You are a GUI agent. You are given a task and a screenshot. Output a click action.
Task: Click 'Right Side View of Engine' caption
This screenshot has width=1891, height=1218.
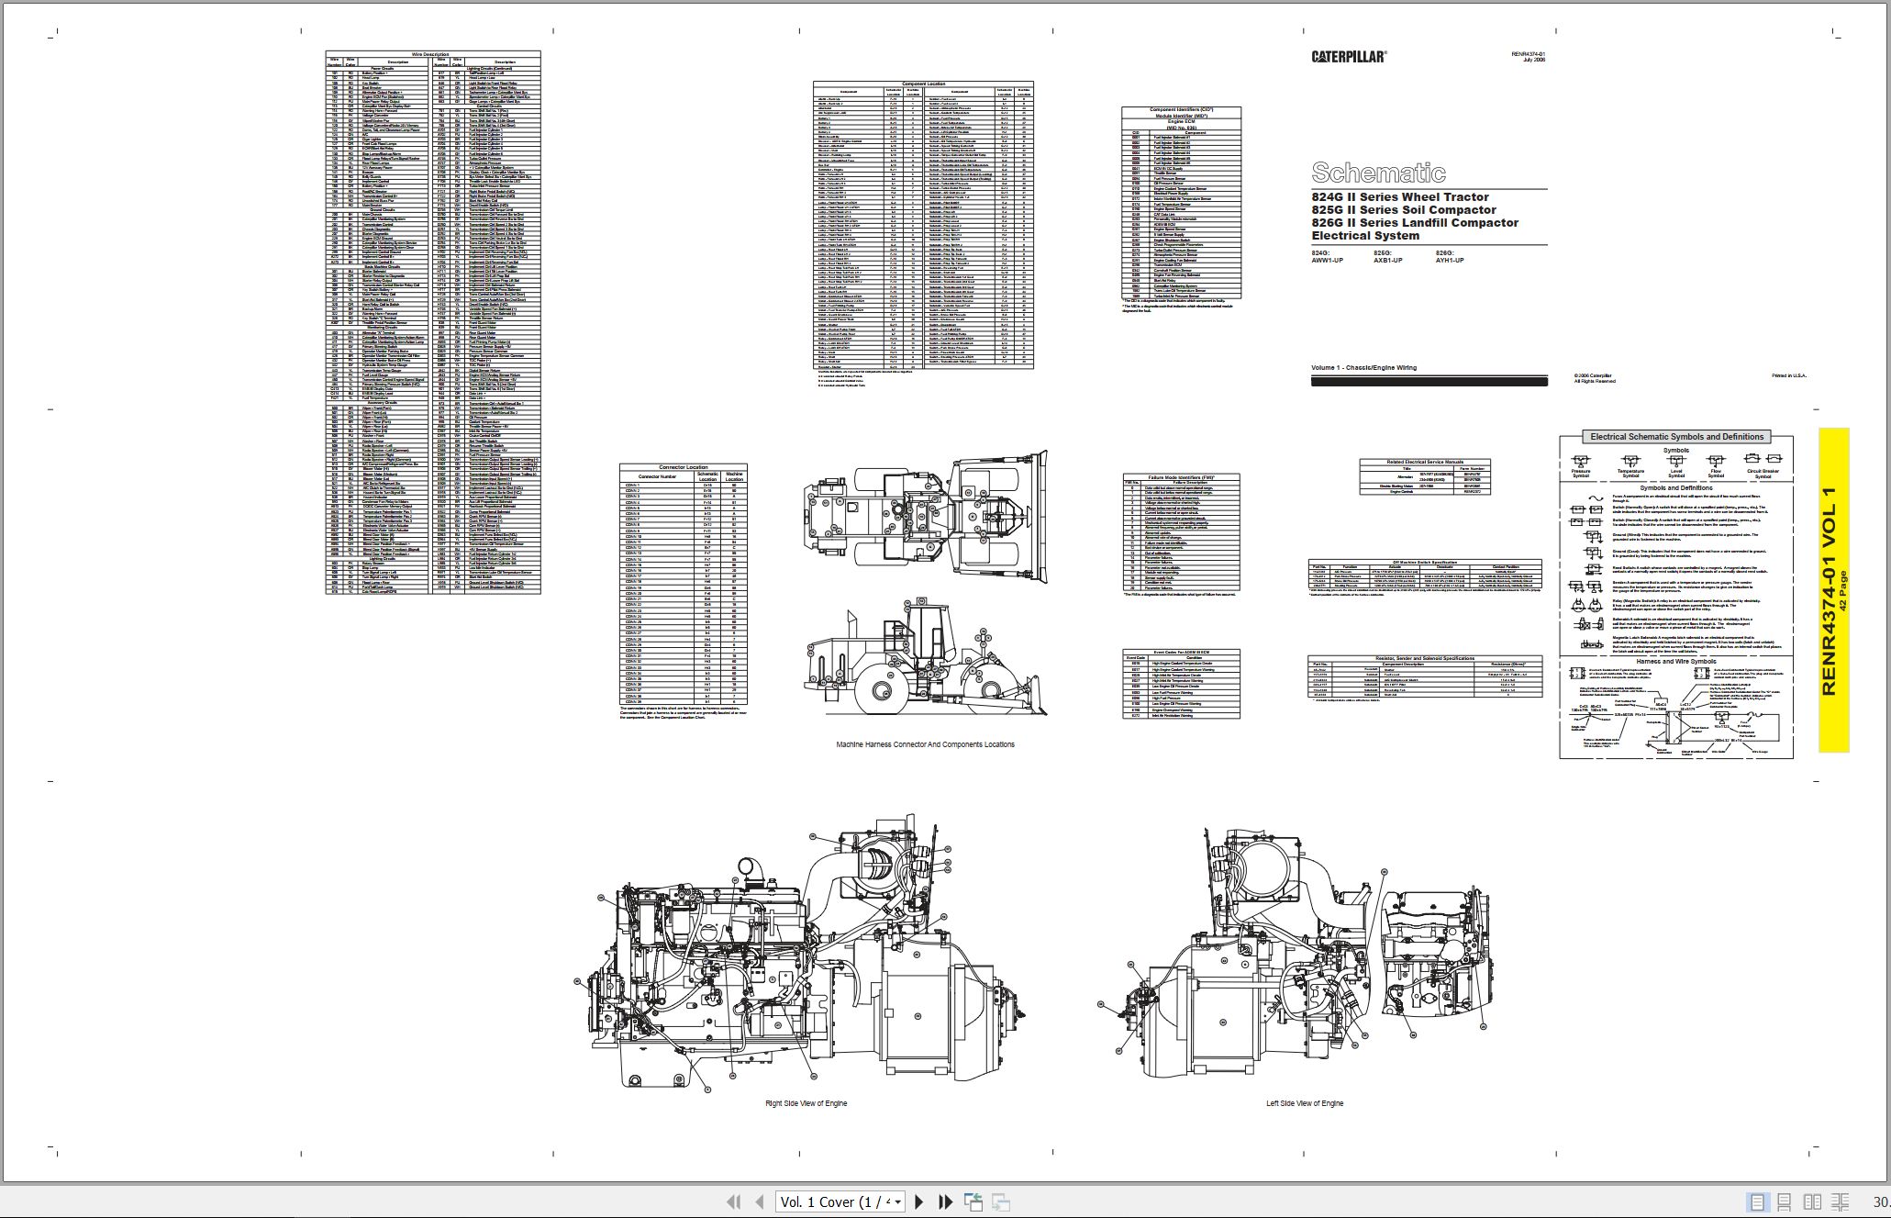(806, 1103)
